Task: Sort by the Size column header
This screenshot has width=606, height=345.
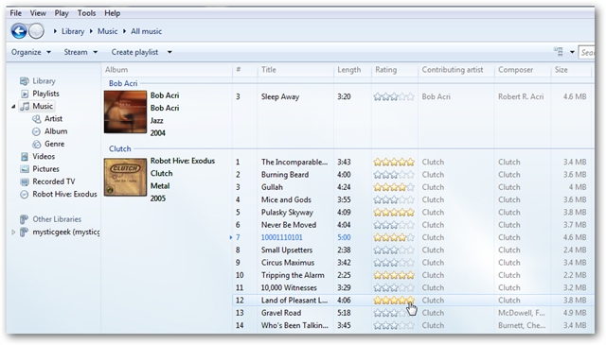Action: click(561, 70)
